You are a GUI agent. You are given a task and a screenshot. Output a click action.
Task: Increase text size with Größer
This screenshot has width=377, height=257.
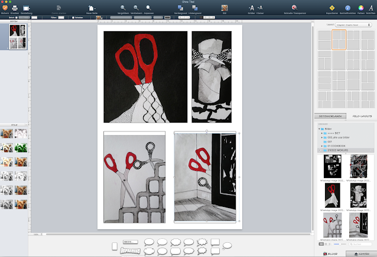(x=251, y=8)
